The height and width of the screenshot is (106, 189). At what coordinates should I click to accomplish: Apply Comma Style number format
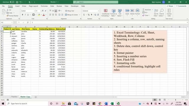click(x=92, y=15)
